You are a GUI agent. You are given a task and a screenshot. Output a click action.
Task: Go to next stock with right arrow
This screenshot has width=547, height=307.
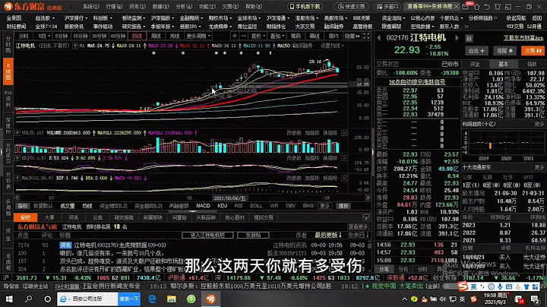click(x=457, y=38)
